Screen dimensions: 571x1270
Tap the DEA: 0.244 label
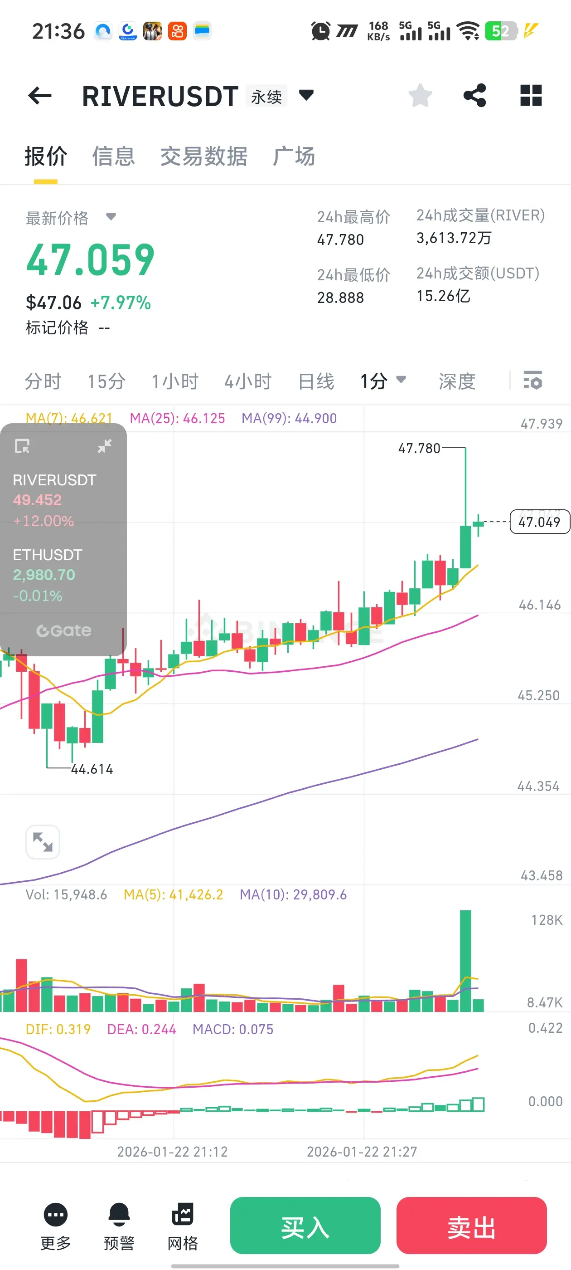pos(141,1029)
